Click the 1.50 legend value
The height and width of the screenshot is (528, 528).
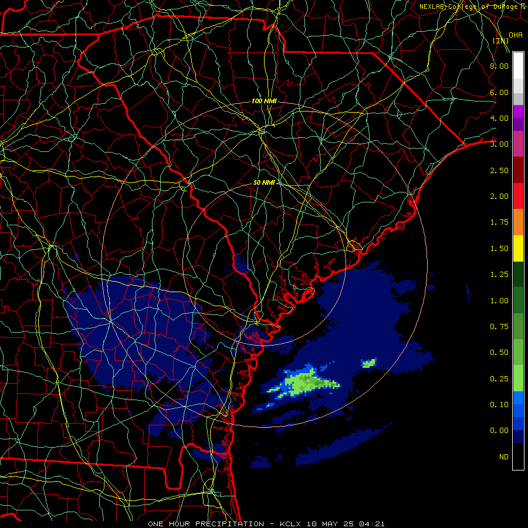pyautogui.click(x=499, y=249)
